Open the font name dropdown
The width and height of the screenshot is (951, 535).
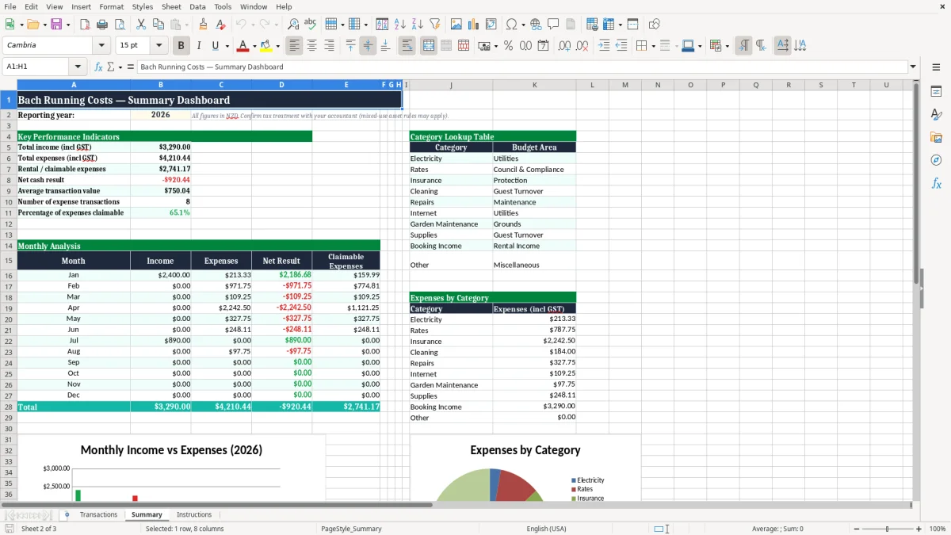(102, 46)
